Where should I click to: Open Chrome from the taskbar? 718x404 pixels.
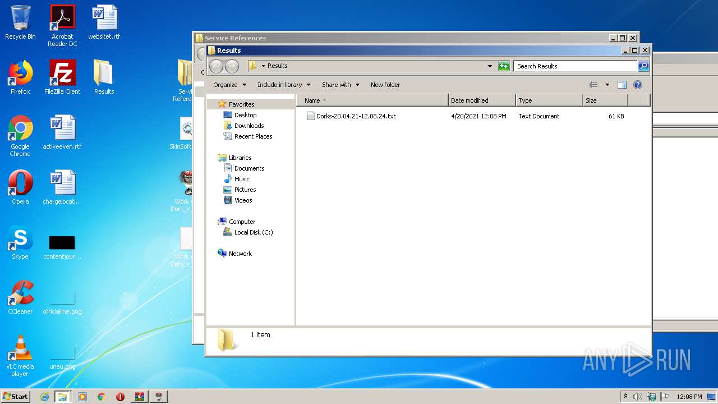pyautogui.click(x=101, y=397)
